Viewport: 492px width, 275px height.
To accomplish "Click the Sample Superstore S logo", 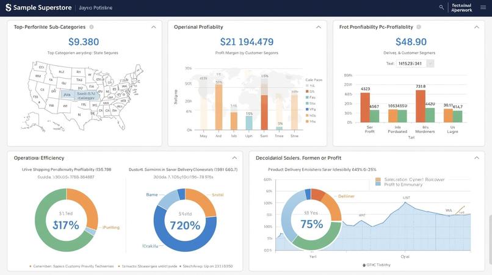I will pyautogui.click(x=8, y=7).
